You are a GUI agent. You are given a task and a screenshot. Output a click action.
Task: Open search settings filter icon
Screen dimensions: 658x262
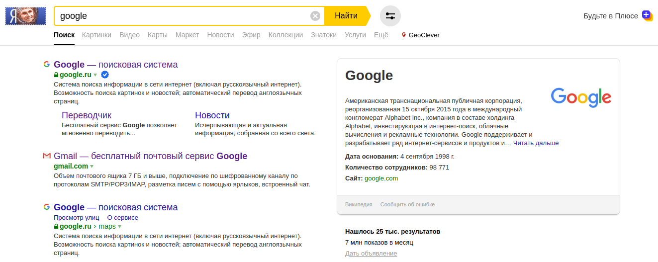tap(390, 16)
